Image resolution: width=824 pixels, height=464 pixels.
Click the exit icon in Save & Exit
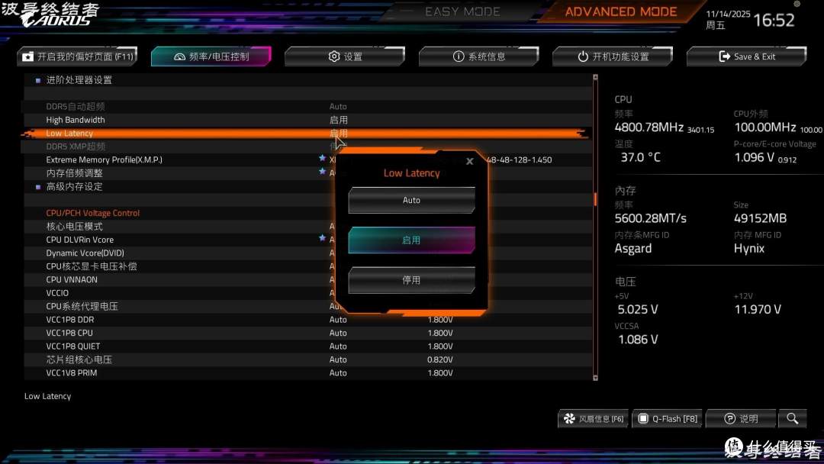[724, 56]
